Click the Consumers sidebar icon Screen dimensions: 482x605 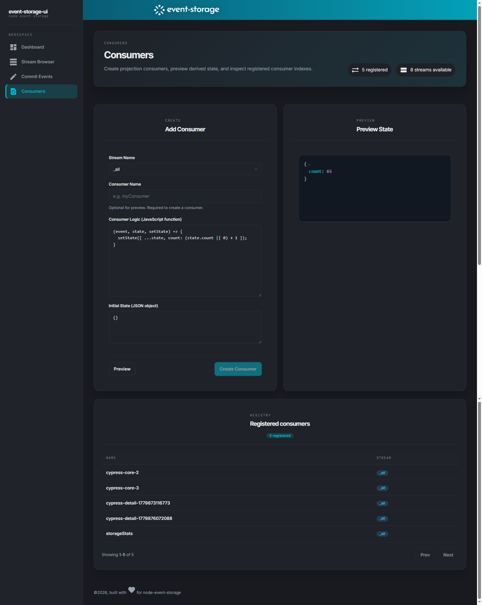(x=13, y=91)
